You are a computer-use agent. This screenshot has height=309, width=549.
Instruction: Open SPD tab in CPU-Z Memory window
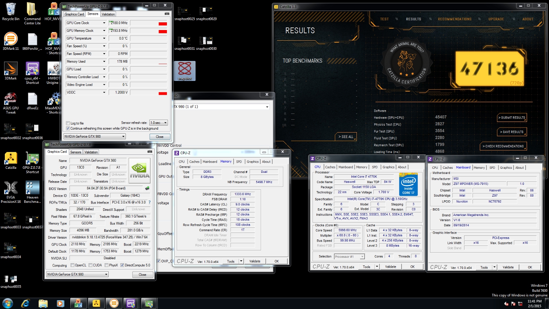coord(239,161)
